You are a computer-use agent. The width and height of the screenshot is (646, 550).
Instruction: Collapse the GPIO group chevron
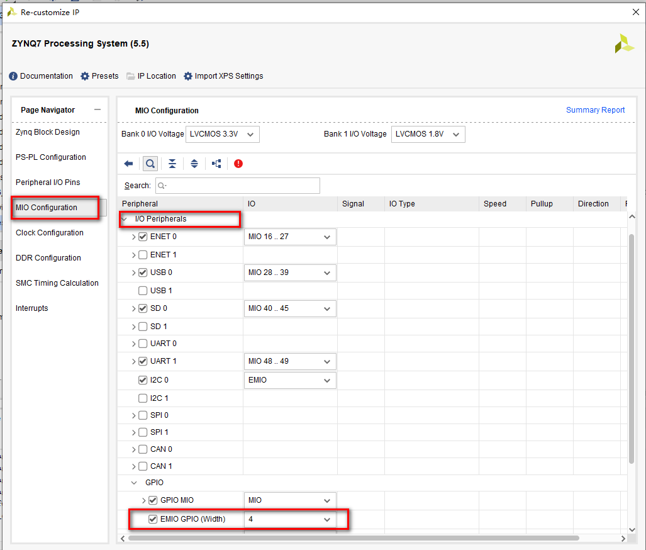[134, 483]
